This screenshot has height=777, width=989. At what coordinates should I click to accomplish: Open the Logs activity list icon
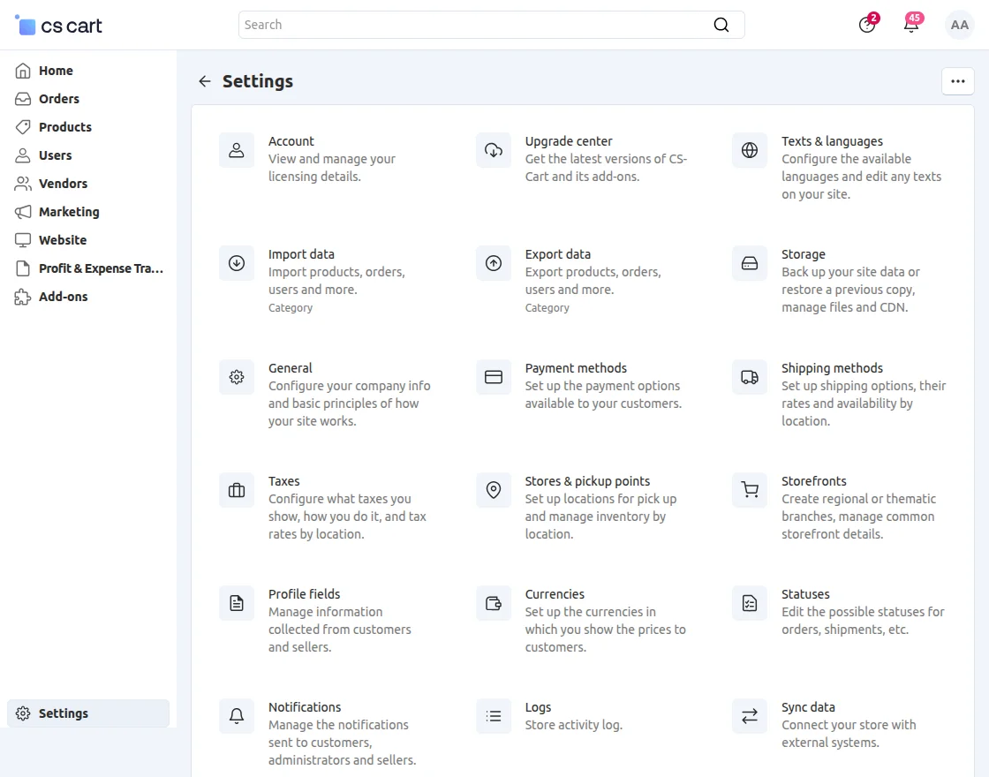(x=493, y=715)
